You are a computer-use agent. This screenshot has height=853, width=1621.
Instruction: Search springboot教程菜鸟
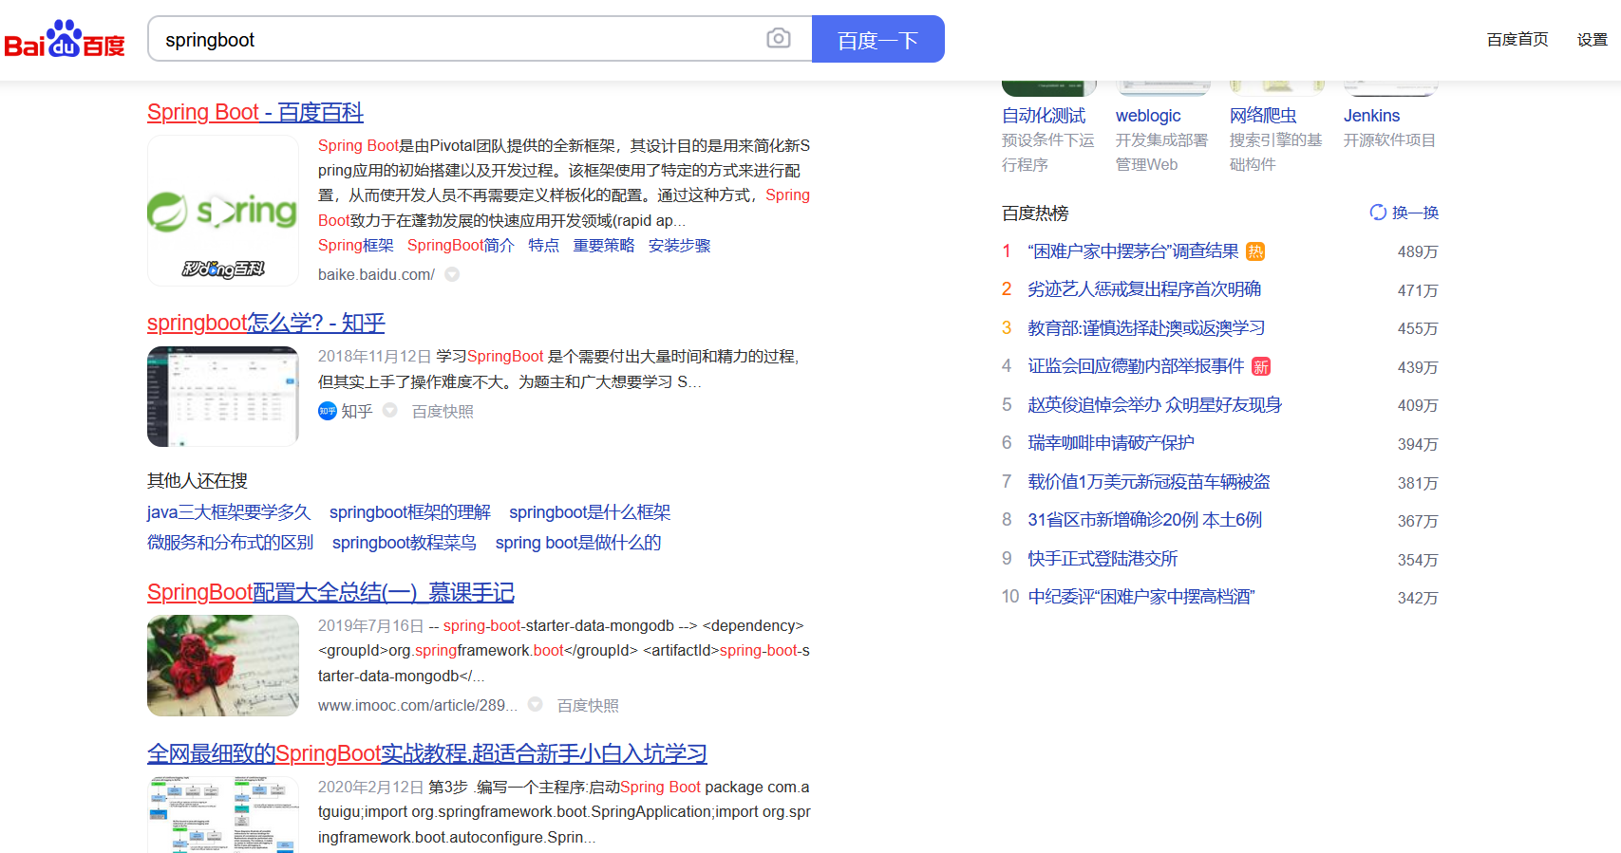pyautogui.click(x=405, y=543)
